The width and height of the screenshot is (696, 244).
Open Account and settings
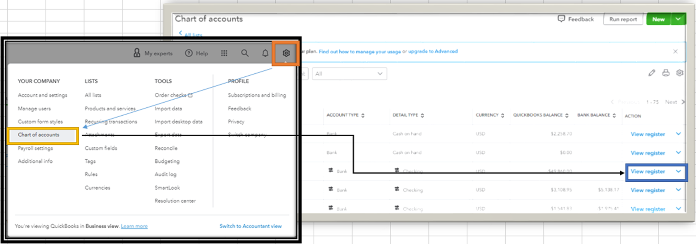pos(42,95)
